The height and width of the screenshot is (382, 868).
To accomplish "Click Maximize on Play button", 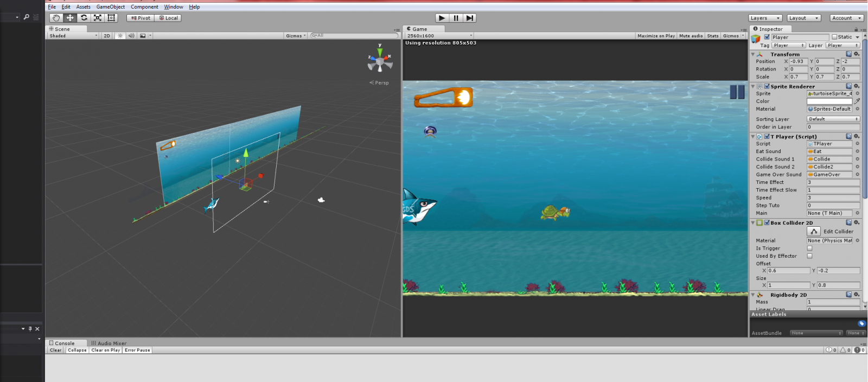I will pos(656,36).
